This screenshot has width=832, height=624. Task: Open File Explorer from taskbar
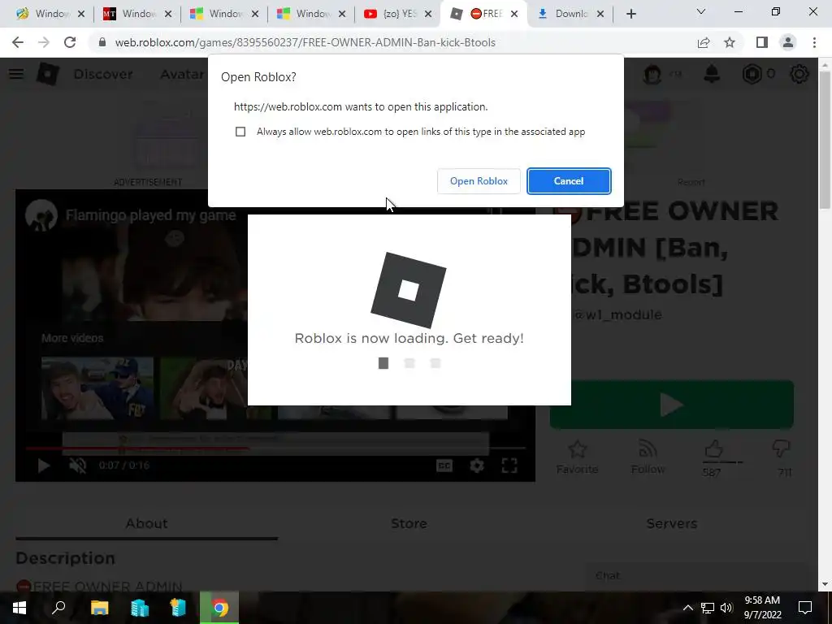(99, 608)
